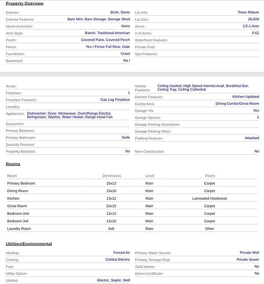Click the Laundry label

tap(13, 107)
